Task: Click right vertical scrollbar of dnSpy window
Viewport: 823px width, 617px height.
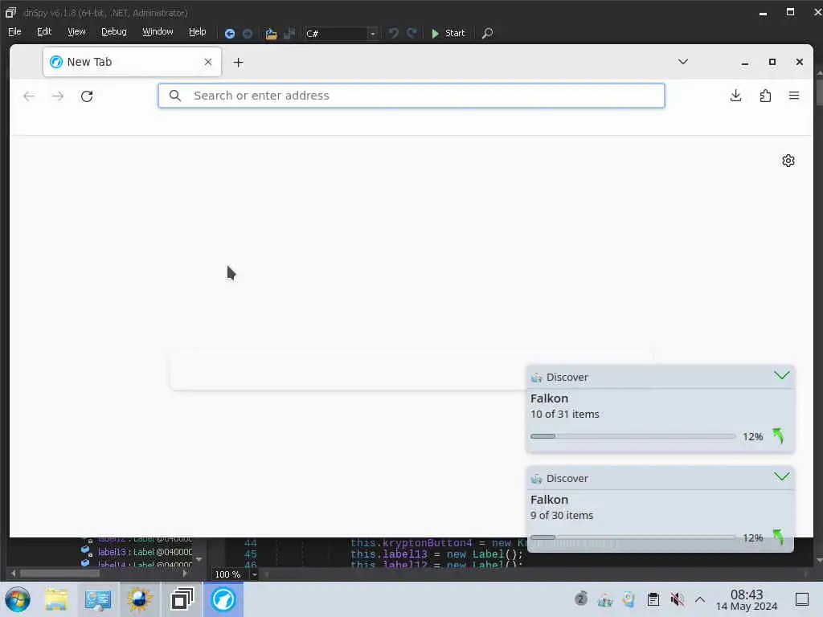Action: (x=818, y=92)
